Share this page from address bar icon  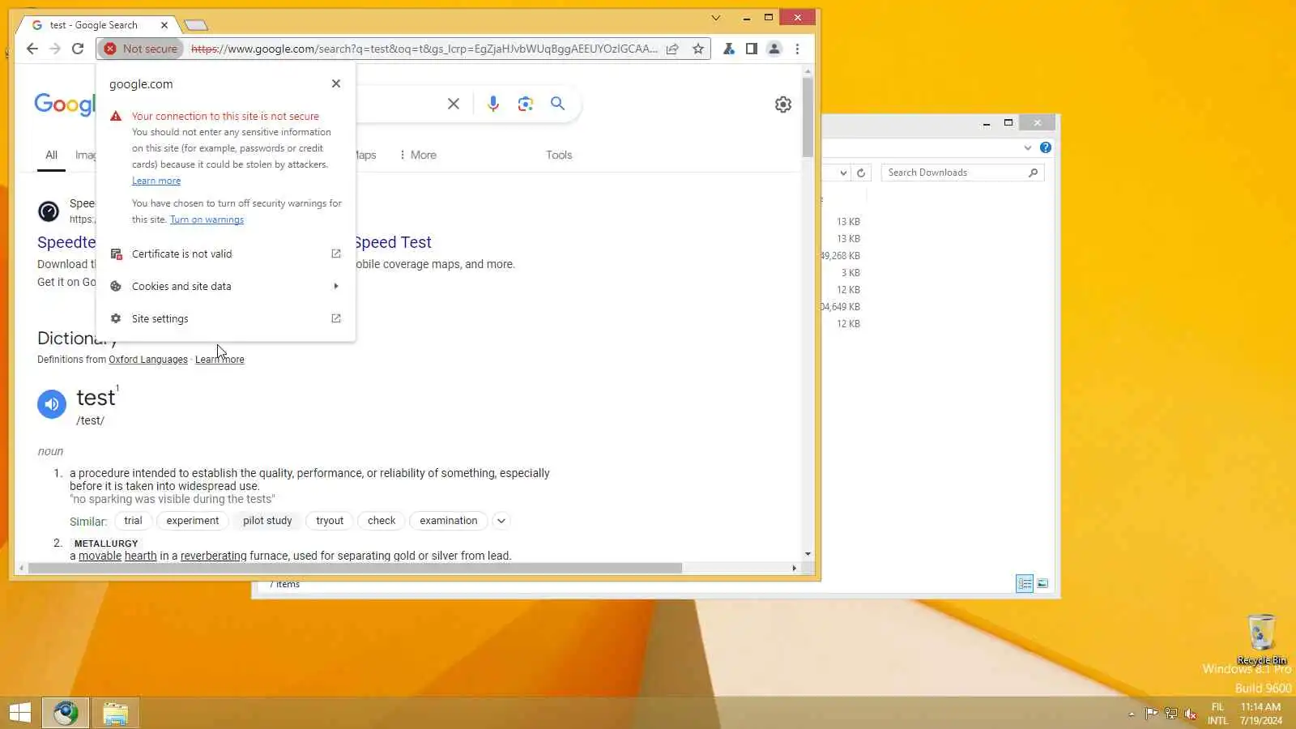click(x=672, y=49)
